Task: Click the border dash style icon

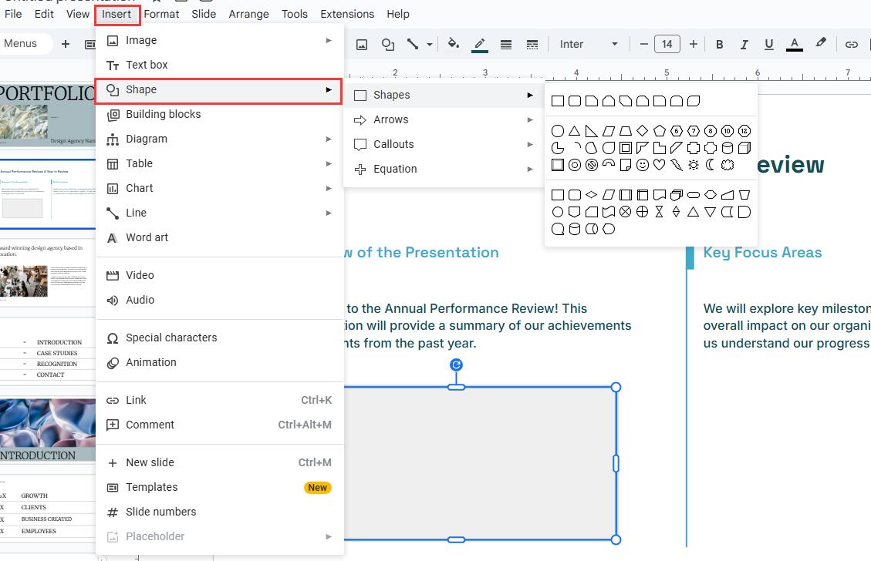Action: (532, 45)
